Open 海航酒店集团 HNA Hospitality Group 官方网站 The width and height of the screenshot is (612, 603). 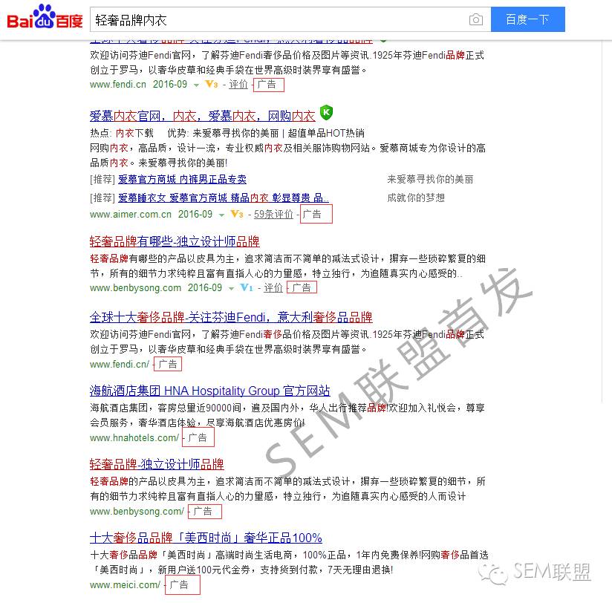click(210, 391)
